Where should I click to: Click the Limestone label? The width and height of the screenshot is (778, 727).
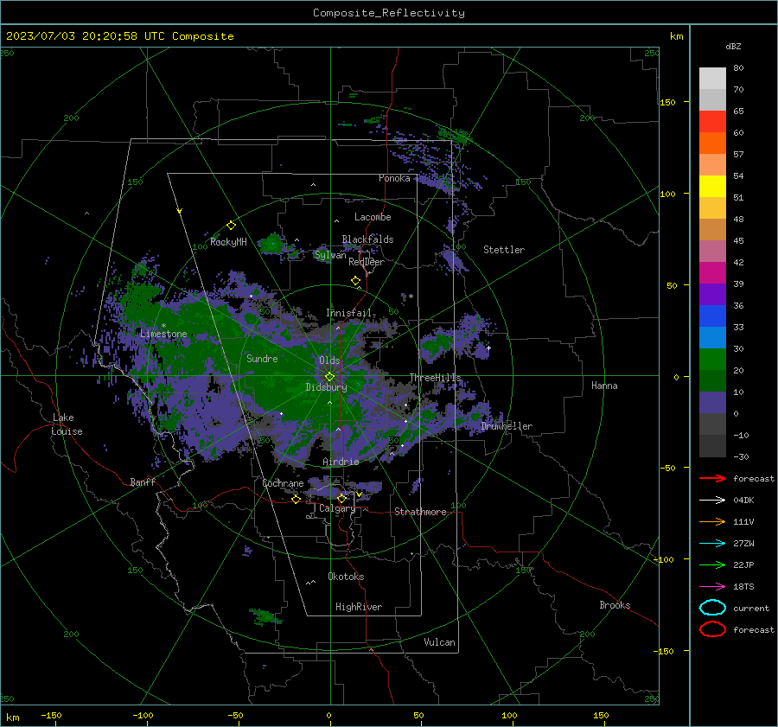(163, 334)
